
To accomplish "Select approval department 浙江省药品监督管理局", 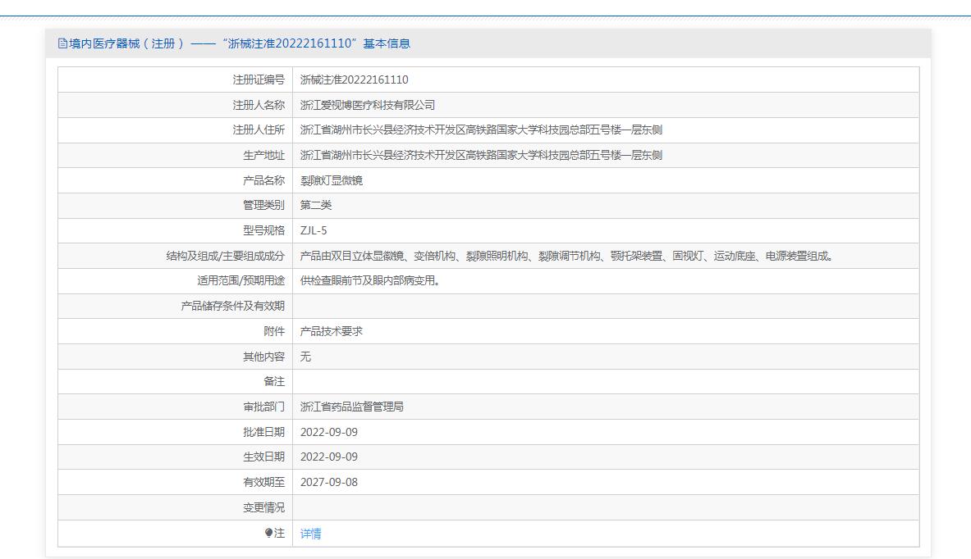I will tap(351, 407).
